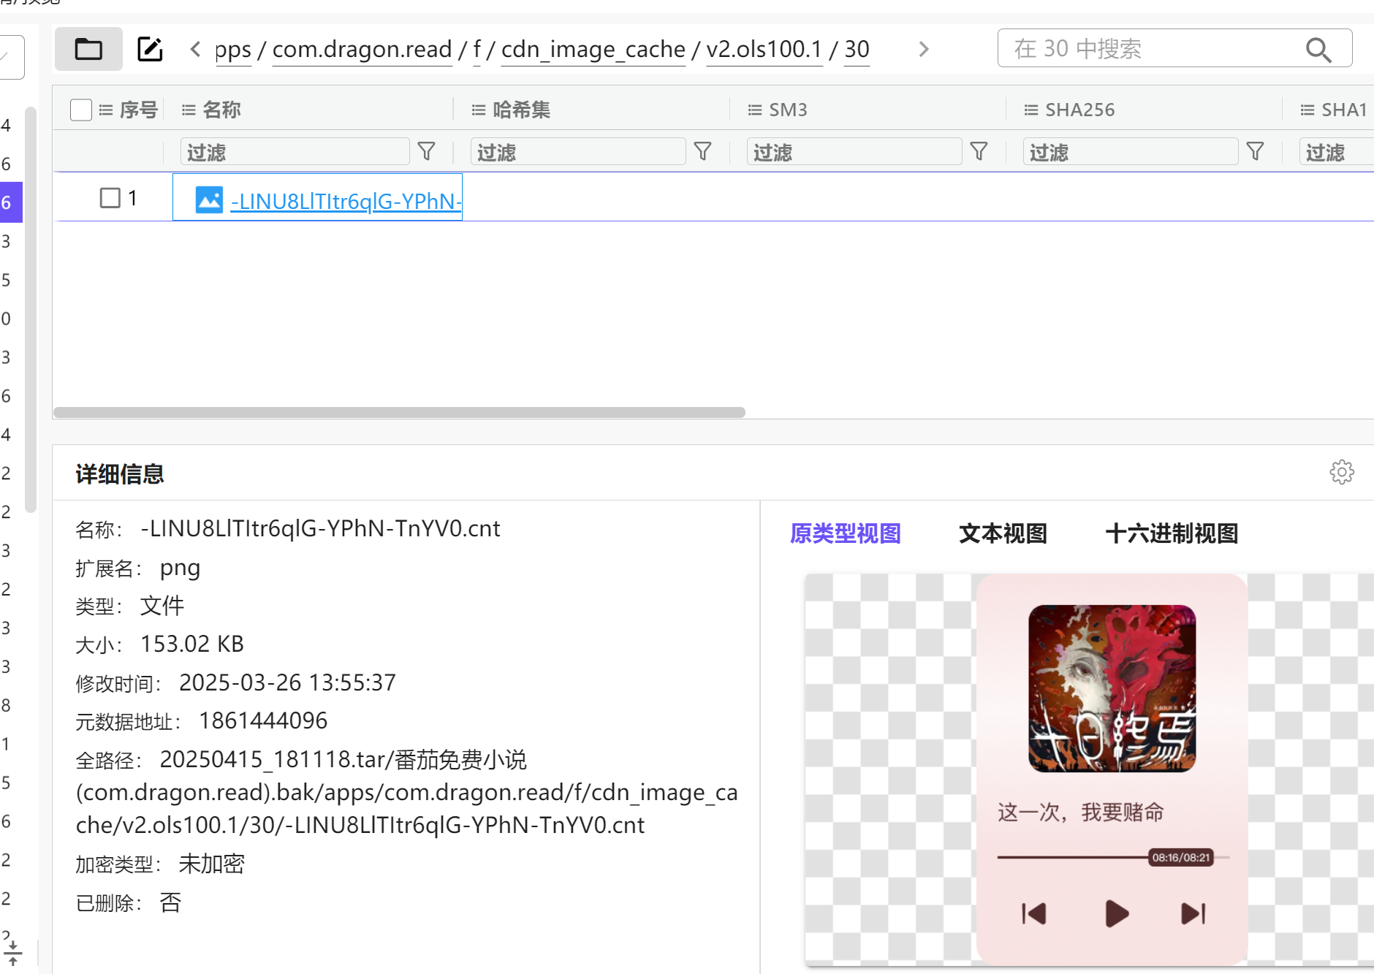Click the search magnifier icon
Image resolution: width=1374 pixels, height=974 pixels.
click(x=1318, y=49)
